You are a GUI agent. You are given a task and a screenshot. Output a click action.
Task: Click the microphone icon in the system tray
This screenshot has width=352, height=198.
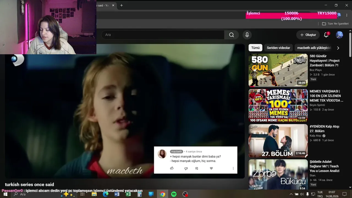pos(307,194)
